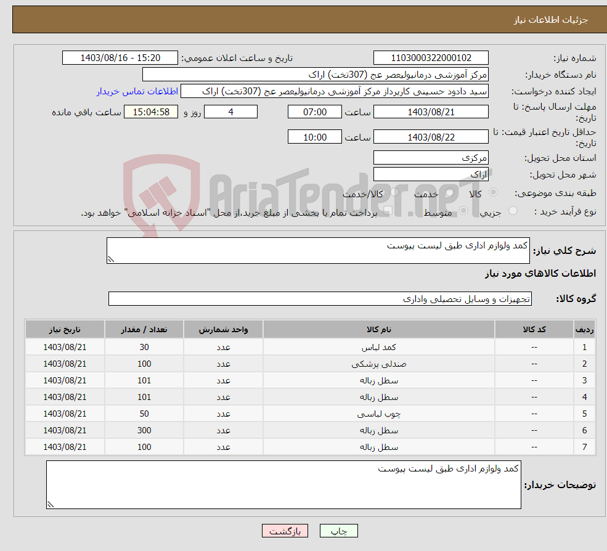Select the خدمت radio button
The height and width of the screenshot is (551, 607).
click(x=450, y=192)
